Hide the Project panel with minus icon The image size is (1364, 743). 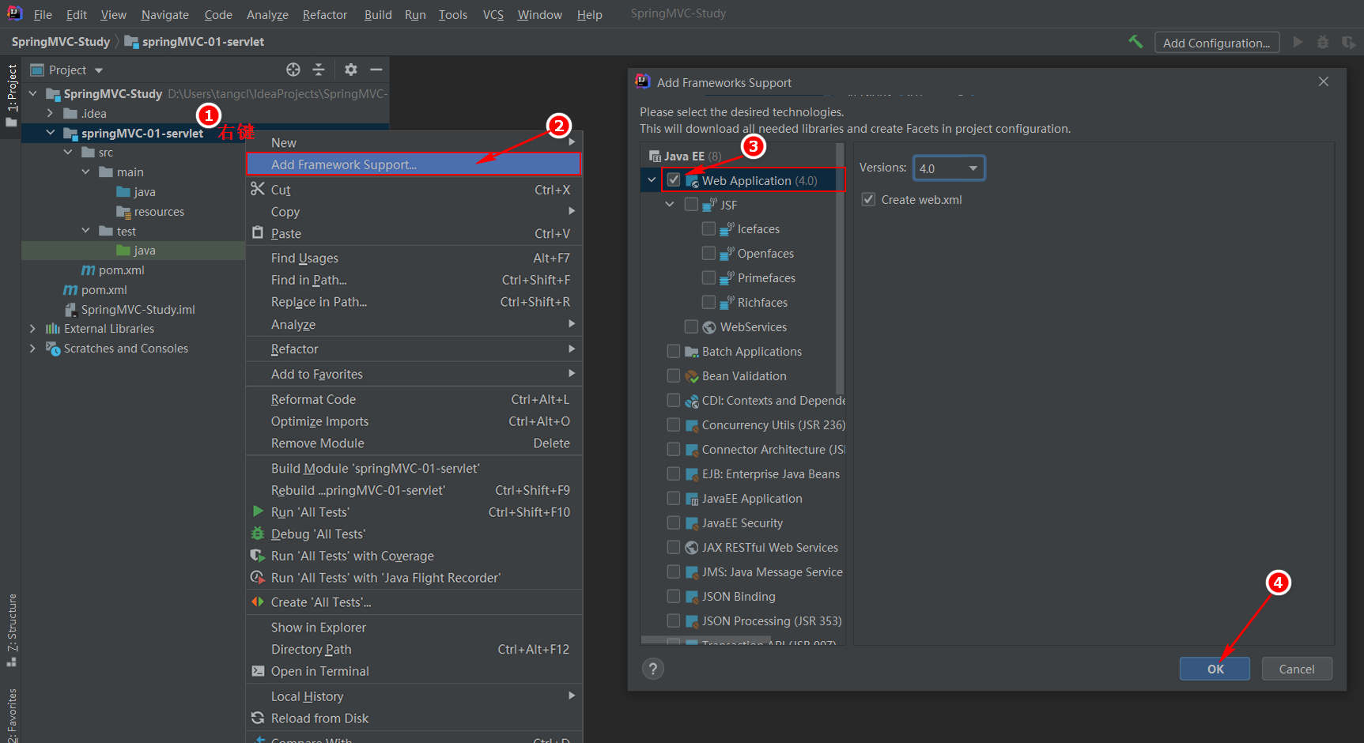pyautogui.click(x=376, y=70)
